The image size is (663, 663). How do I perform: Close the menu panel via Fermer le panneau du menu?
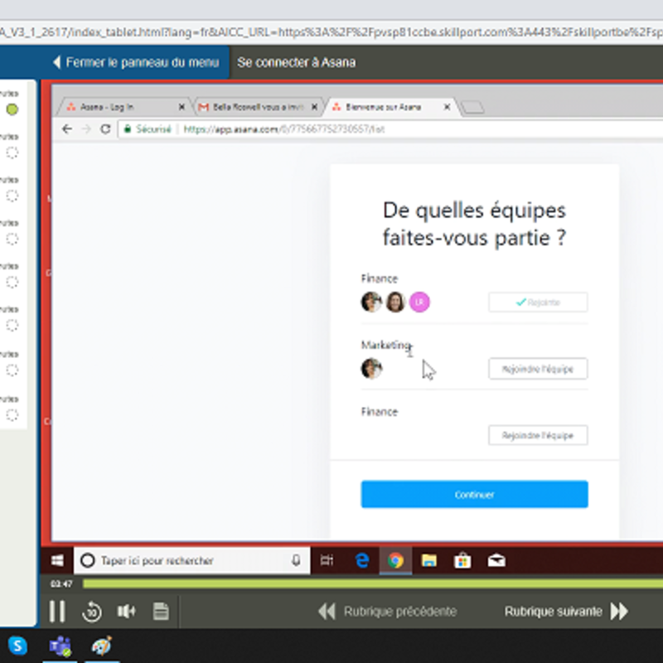click(136, 63)
